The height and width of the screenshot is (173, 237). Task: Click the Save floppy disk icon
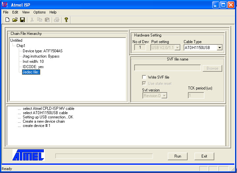(22, 20)
